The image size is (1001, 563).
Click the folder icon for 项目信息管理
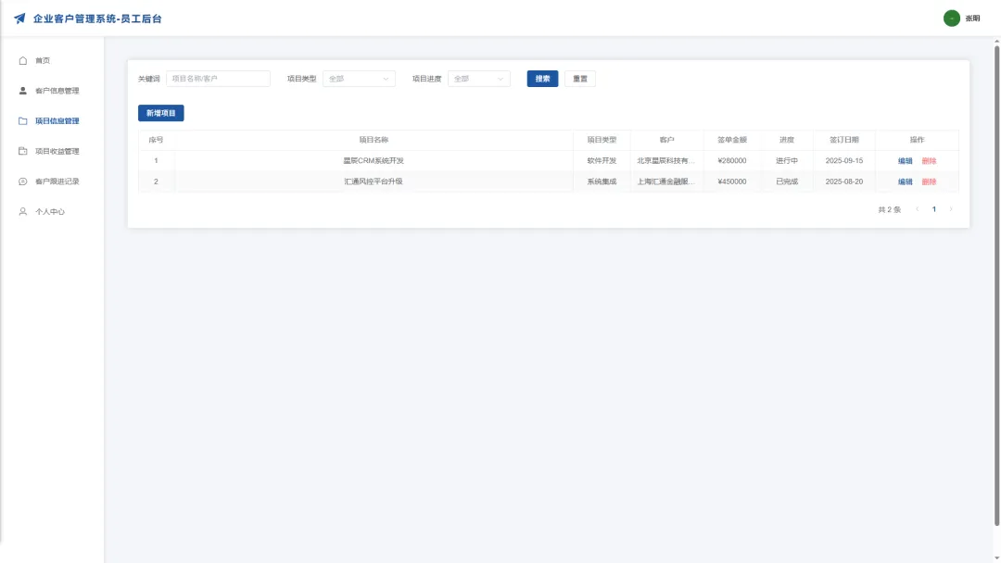coord(23,121)
